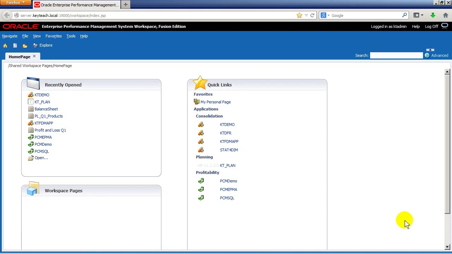This screenshot has height=254, width=452.
Task: Click PL_Q1_Products grid icon
Action: click(x=31, y=116)
